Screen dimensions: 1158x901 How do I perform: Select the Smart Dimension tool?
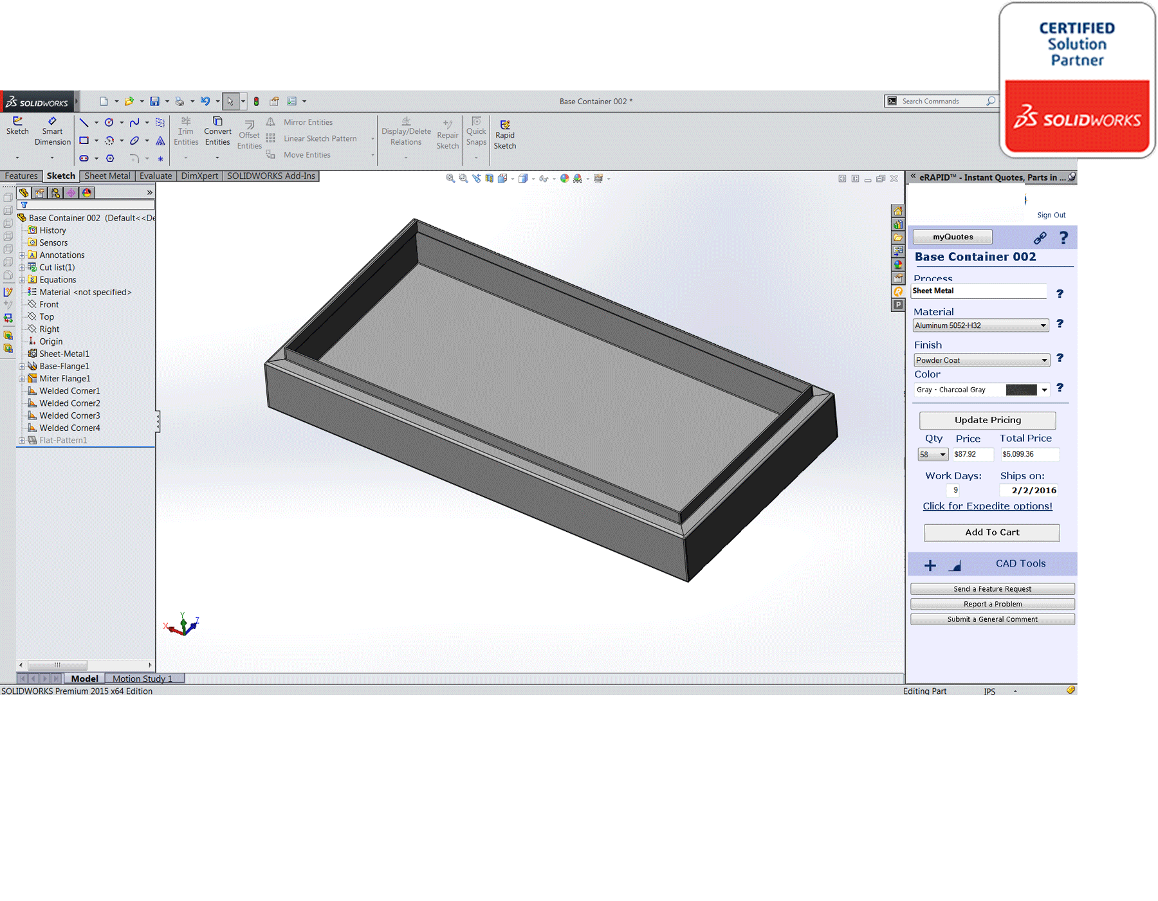pos(52,131)
